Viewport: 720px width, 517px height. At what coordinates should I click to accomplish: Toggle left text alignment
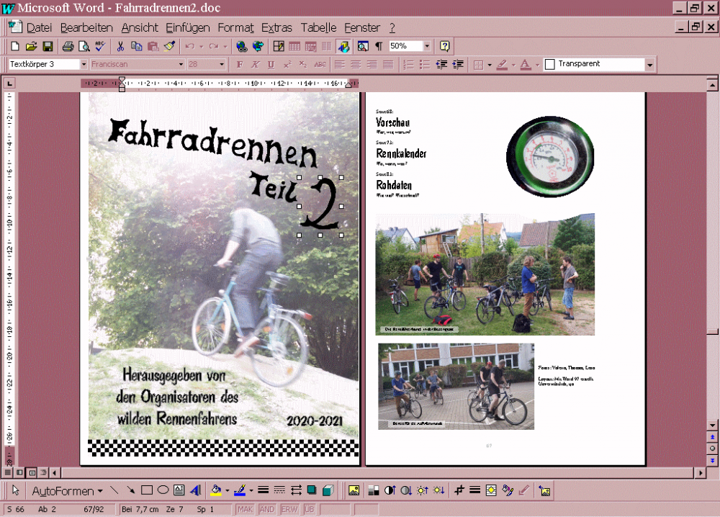[x=338, y=64]
